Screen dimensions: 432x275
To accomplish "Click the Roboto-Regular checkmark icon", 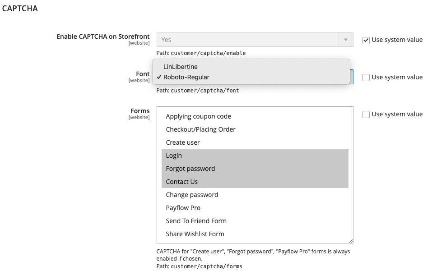I will click(x=159, y=77).
